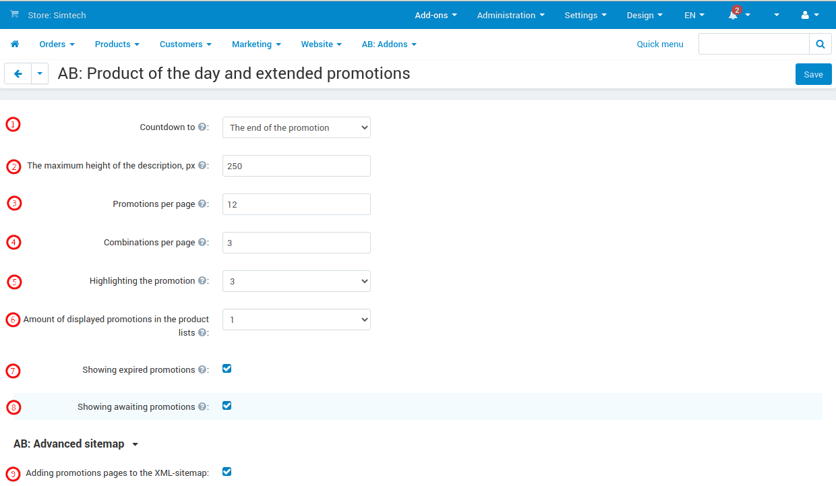Open the Marketing menu

click(x=256, y=44)
